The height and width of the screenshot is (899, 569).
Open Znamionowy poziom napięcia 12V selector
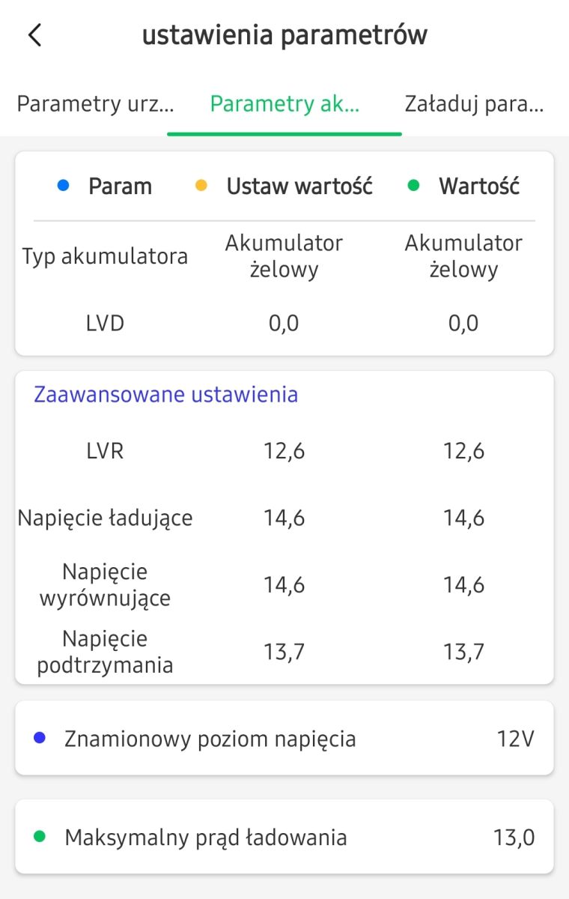284,739
